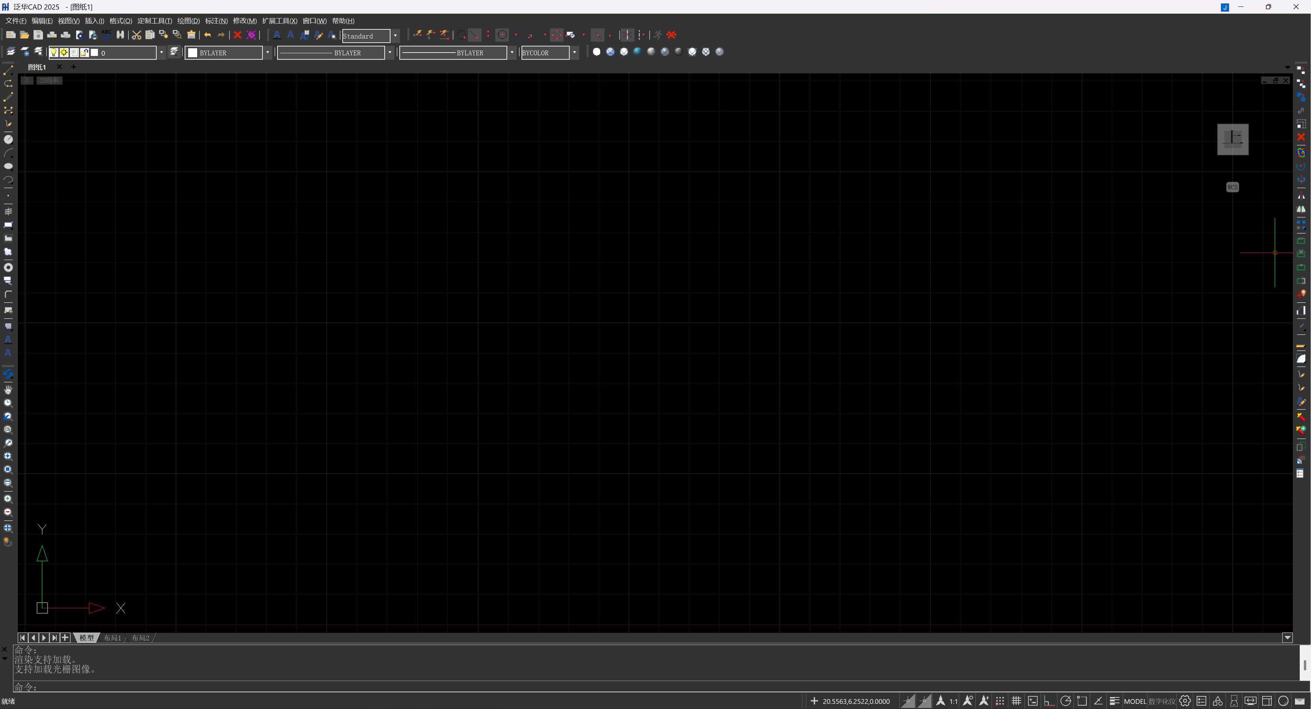This screenshot has width=1311, height=709.
Task: Click the Find binoculars icon
Action: pyautogui.click(x=120, y=35)
